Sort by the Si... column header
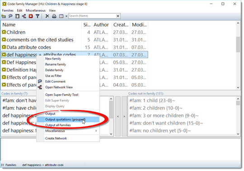Viewport: 244px width, 171px height. coord(87,25)
